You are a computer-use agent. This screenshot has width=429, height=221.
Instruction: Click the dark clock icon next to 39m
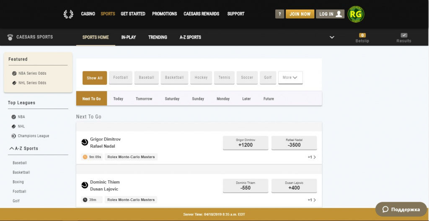pos(85,200)
